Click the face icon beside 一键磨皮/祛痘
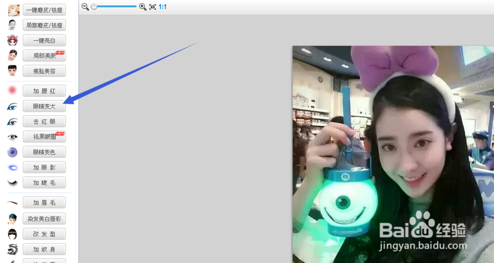494x263 pixels. click(x=13, y=10)
